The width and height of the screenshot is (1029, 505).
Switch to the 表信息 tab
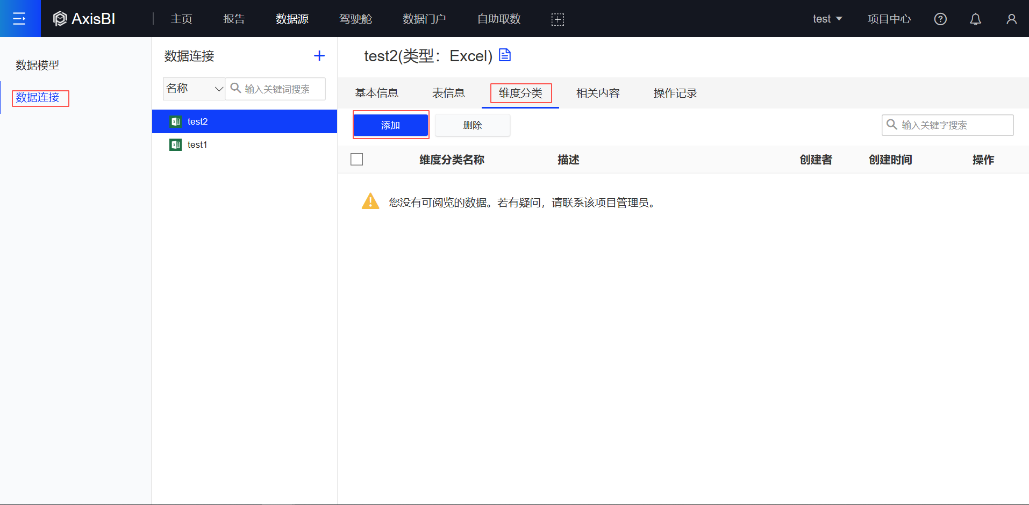448,93
